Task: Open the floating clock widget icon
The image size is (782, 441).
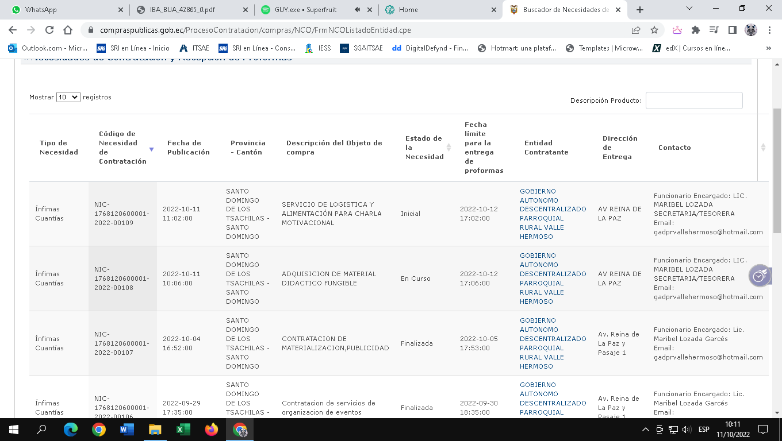Action: [759, 276]
